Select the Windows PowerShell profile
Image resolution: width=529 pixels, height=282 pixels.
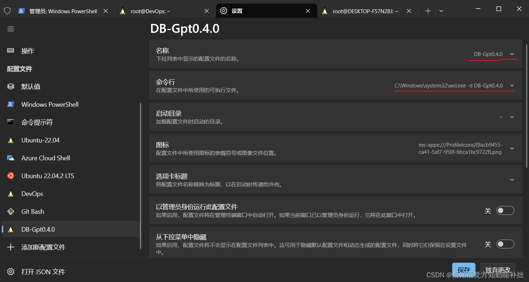pyautogui.click(x=71, y=104)
